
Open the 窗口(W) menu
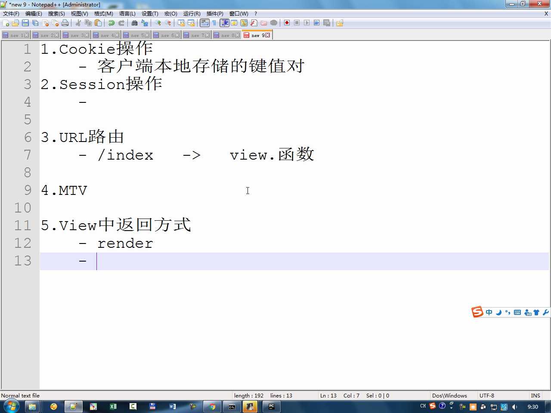[x=238, y=14]
